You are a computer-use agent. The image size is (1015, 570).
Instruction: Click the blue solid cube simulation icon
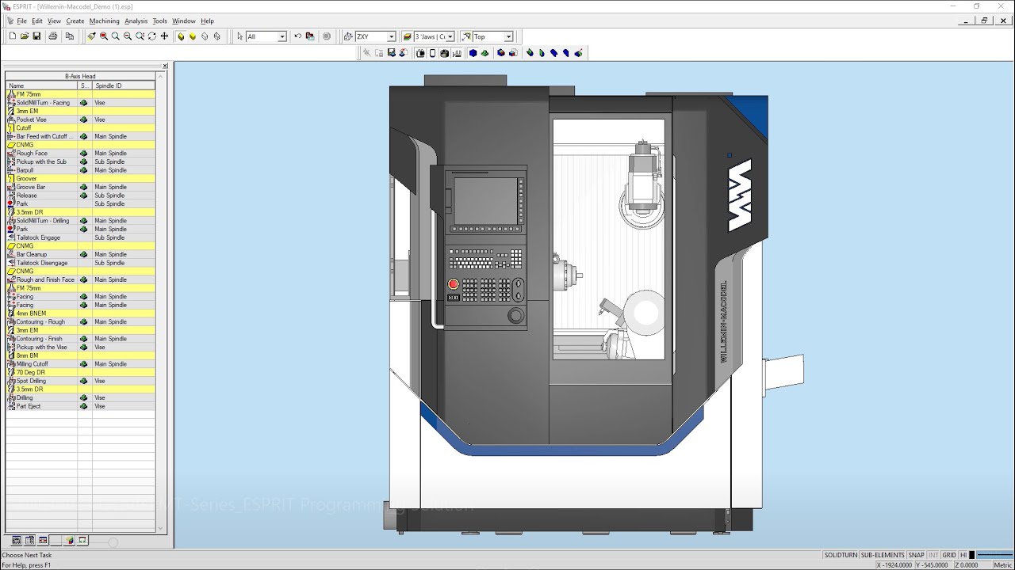(473, 53)
